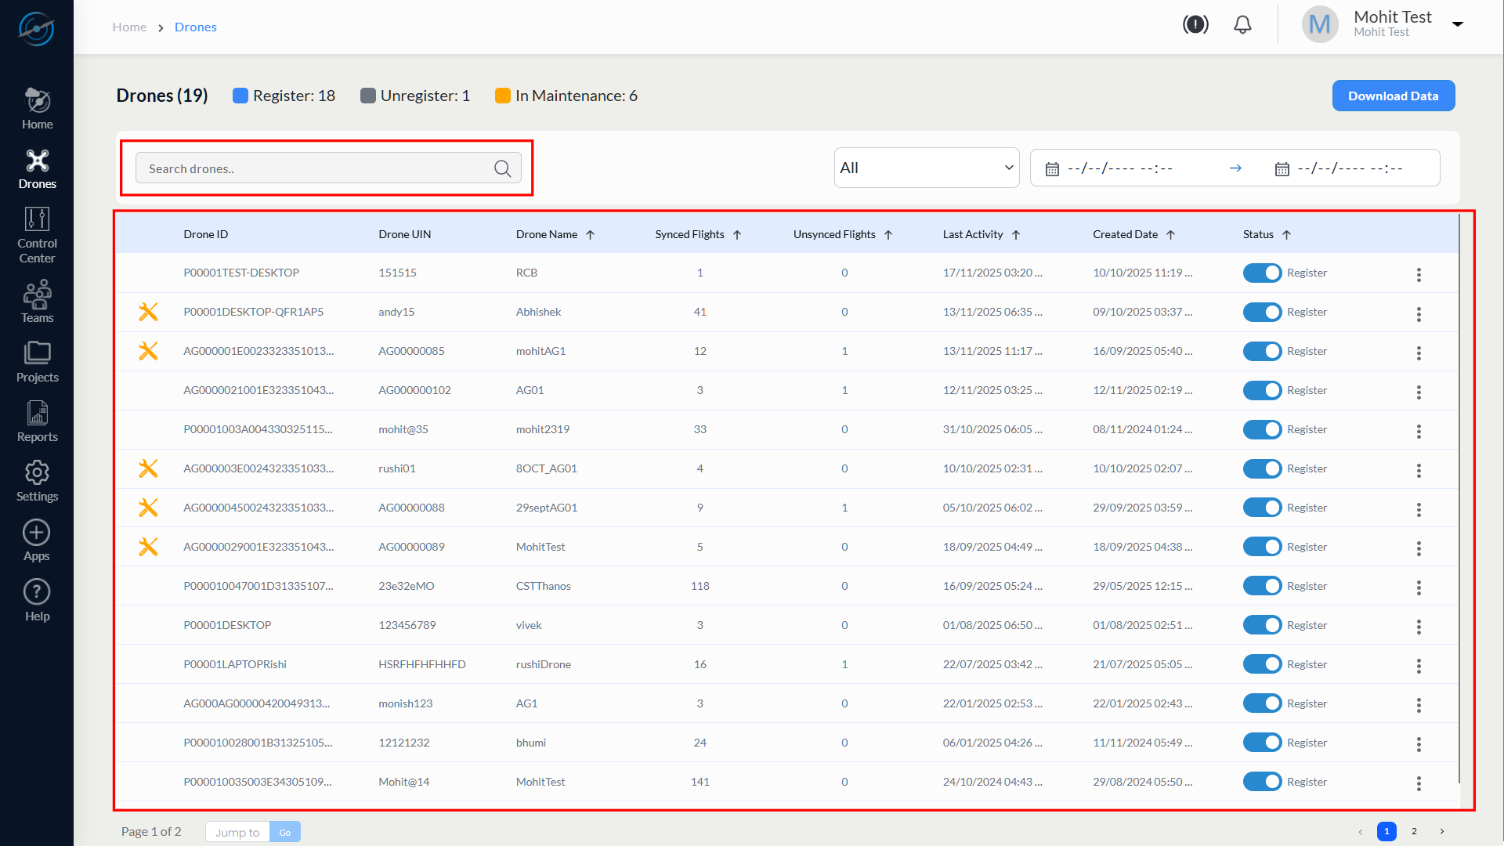The width and height of the screenshot is (1504, 846).
Task: Click the start date picker field
Action: (1120, 168)
